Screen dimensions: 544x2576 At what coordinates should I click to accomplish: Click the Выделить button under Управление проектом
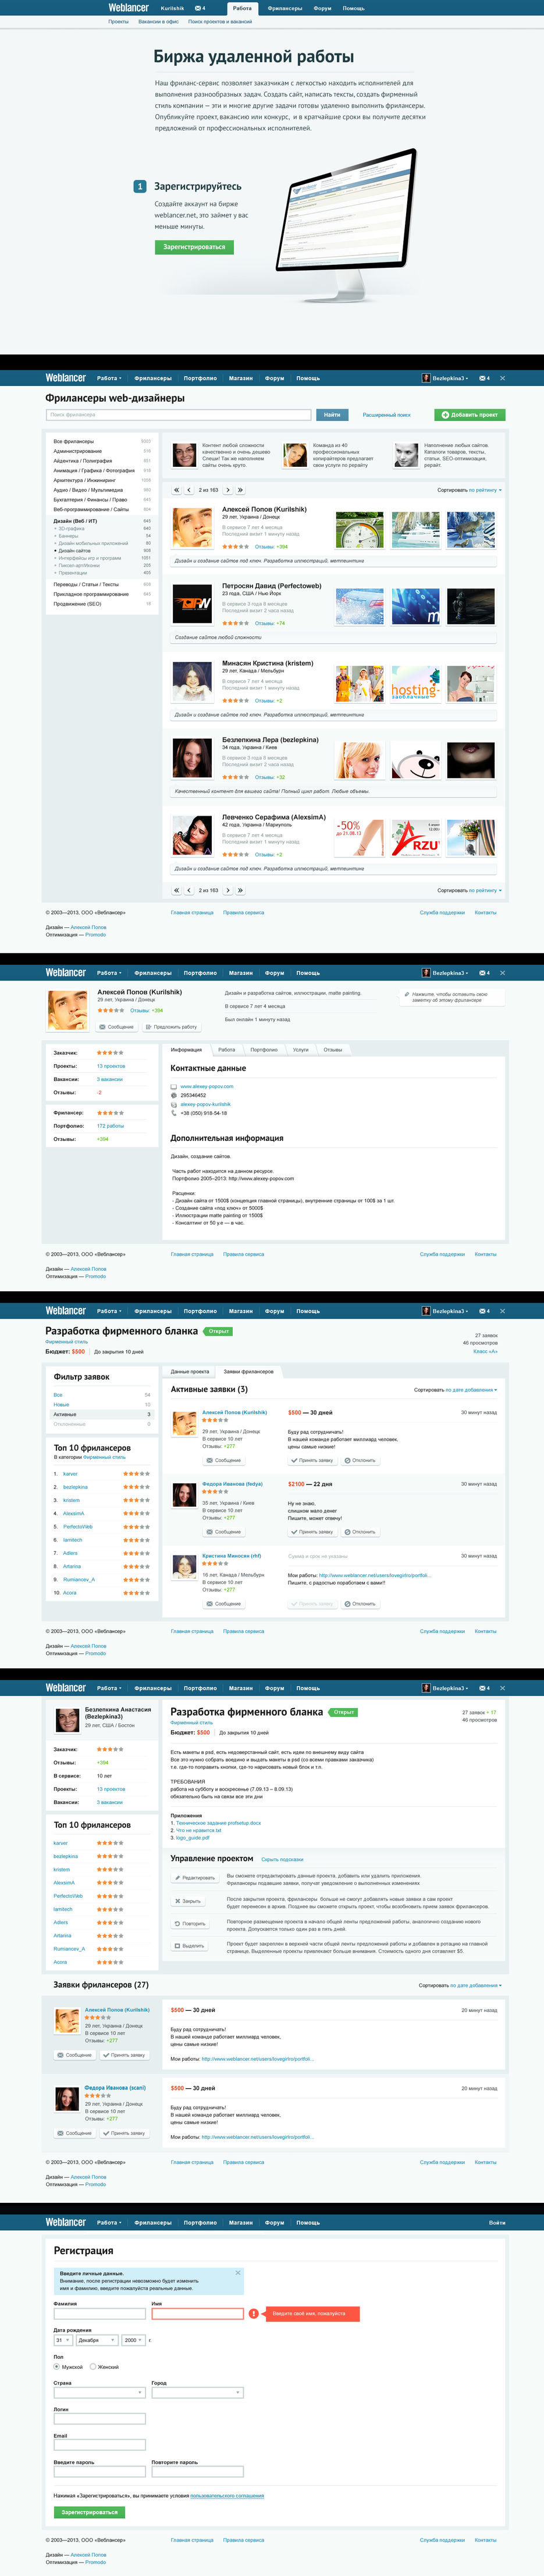190,1946
